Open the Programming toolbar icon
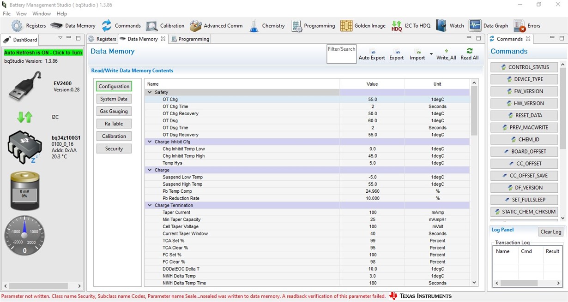The width and height of the screenshot is (568, 302). coord(296,26)
